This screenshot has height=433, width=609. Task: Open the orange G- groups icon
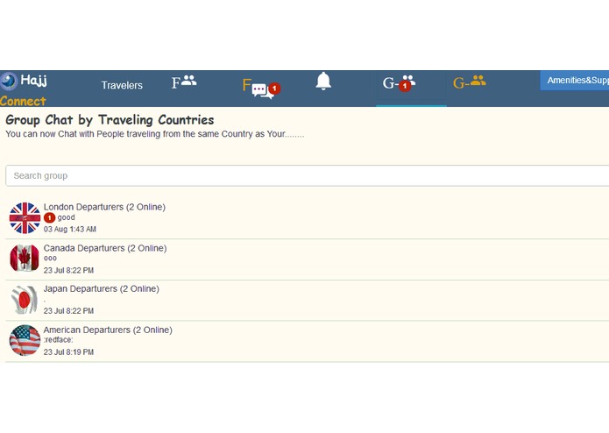[x=469, y=82]
